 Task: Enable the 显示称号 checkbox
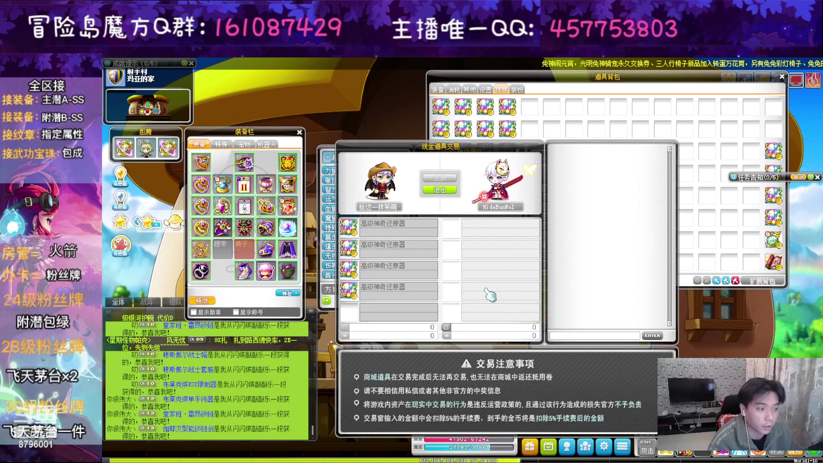click(236, 312)
